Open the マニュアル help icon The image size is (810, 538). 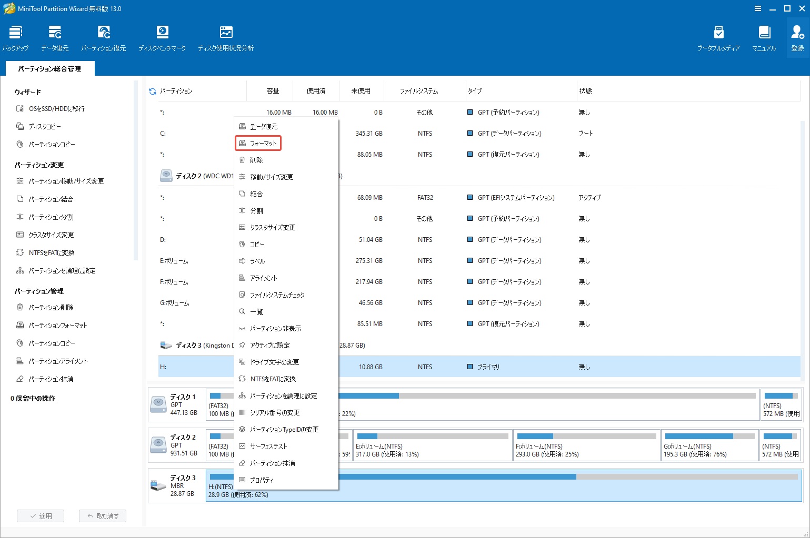[x=764, y=37]
